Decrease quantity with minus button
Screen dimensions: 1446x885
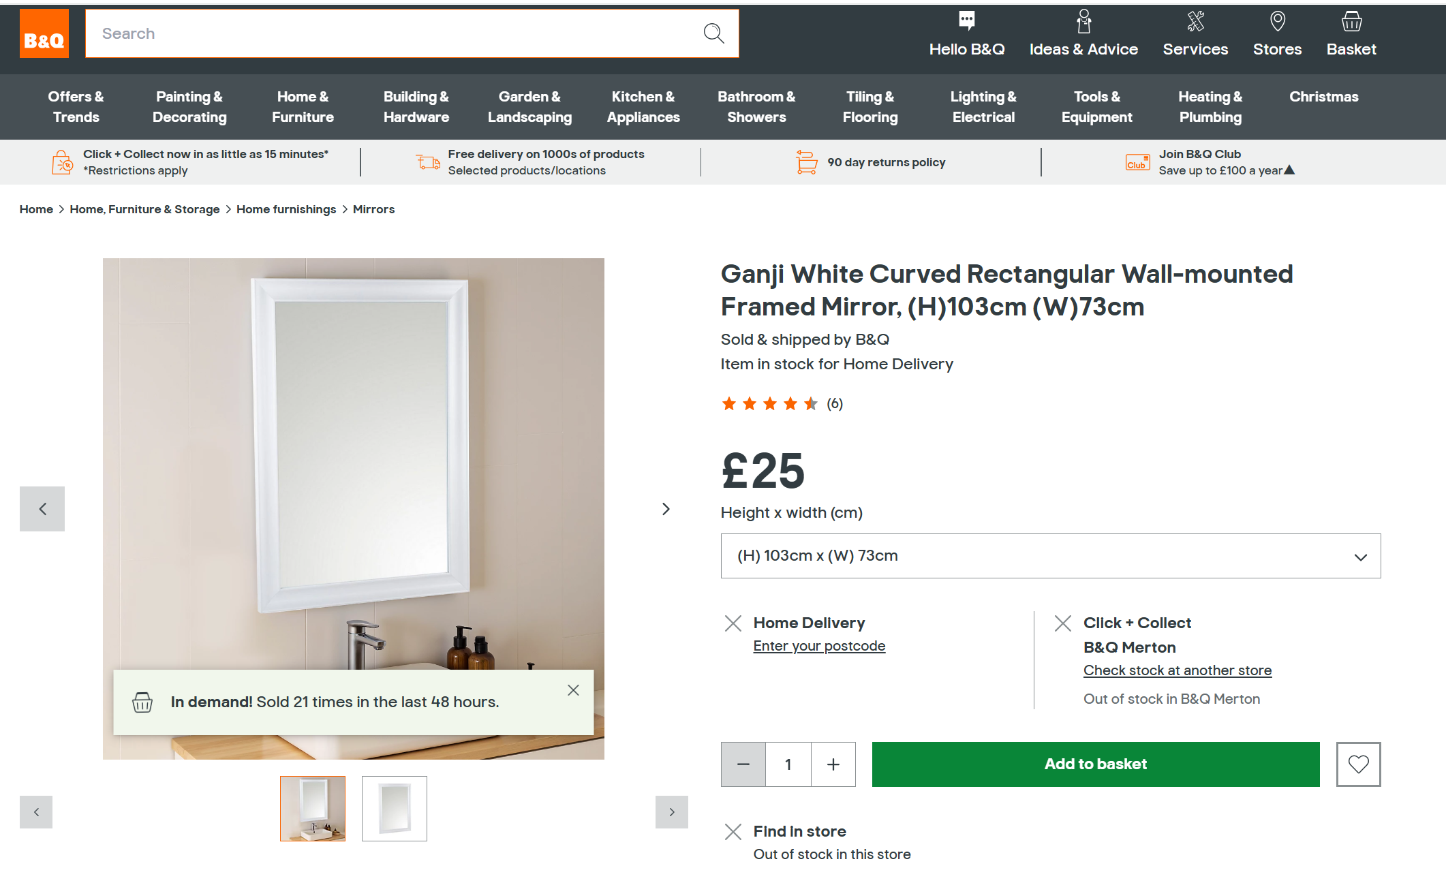click(x=743, y=764)
